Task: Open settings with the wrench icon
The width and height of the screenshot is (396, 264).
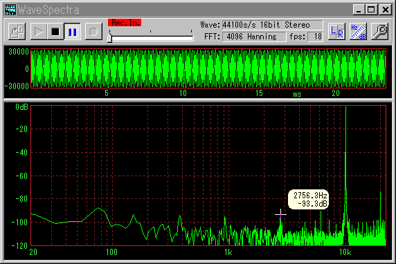Action: click(380, 32)
